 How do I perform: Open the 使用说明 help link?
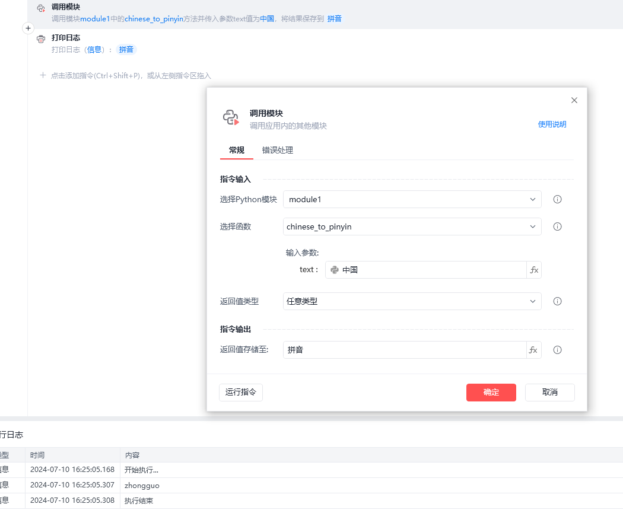click(x=552, y=125)
